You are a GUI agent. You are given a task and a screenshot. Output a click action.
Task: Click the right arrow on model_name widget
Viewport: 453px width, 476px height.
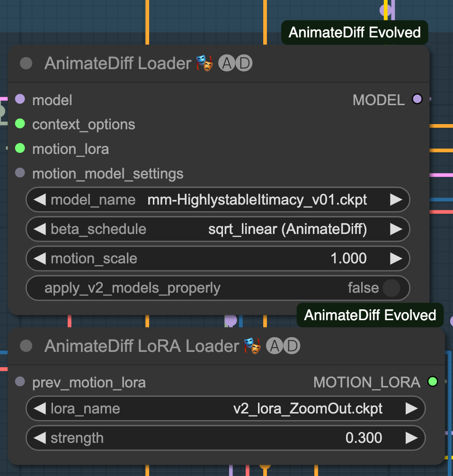[x=397, y=199]
